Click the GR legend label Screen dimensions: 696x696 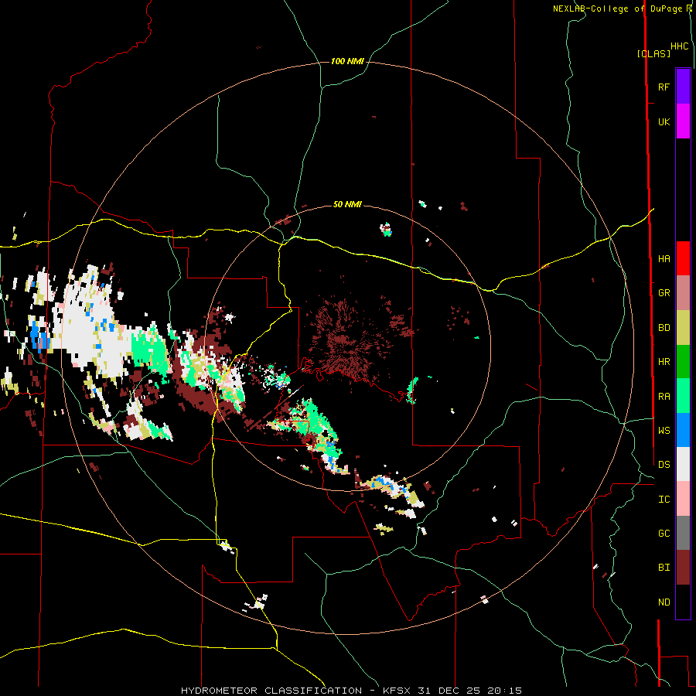pos(664,293)
